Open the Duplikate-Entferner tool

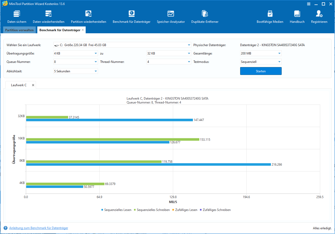205,17
